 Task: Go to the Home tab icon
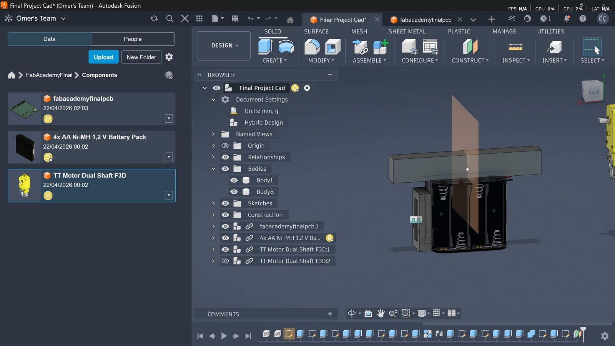pos(290,20)
